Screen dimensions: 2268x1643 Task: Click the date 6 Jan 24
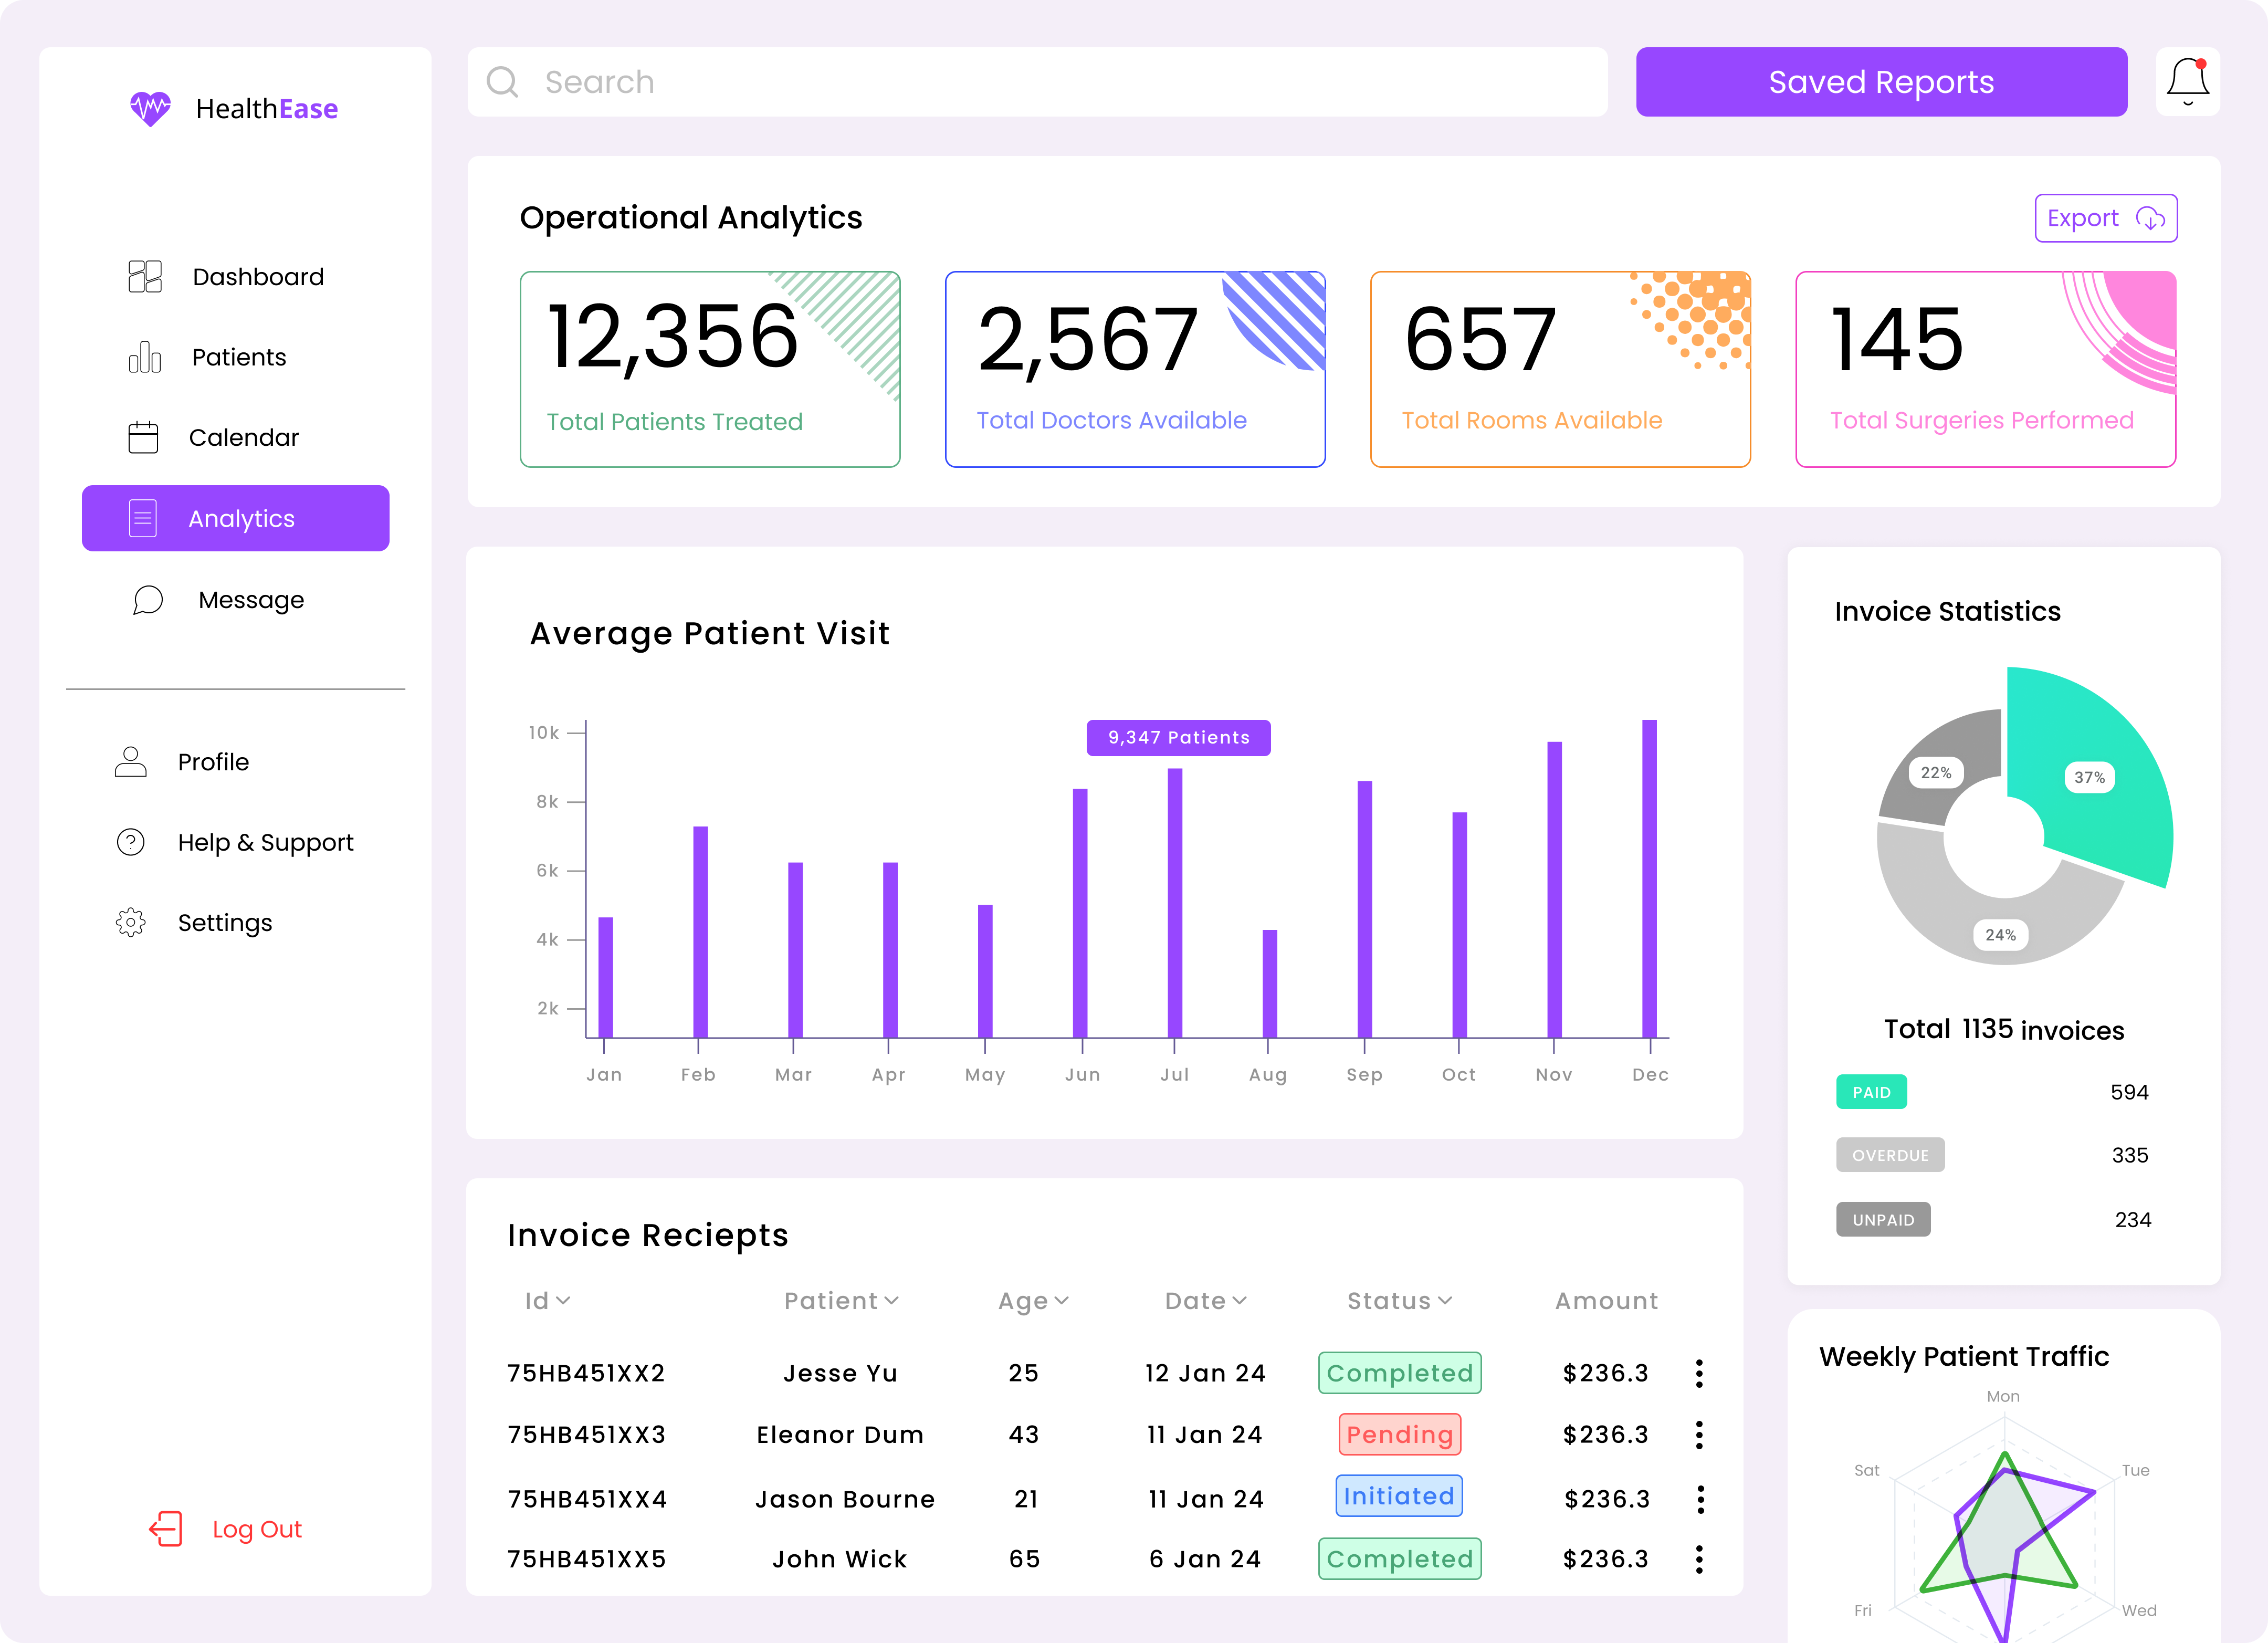(x=1205, y=1559)
